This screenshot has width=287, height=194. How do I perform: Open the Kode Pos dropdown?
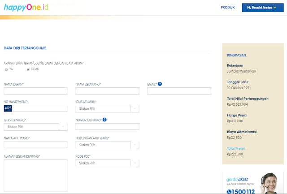click(x=108, y=163)
